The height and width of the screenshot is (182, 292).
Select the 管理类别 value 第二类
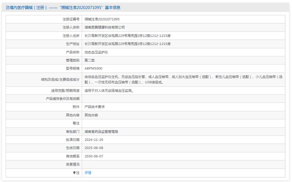point(90,60)
